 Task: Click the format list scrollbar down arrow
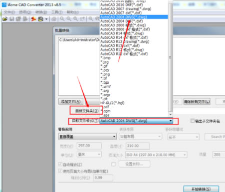[170, 115]
